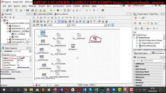Toggle the Active property checkbox
Viewport: 166px width, 93px height.
18,58
